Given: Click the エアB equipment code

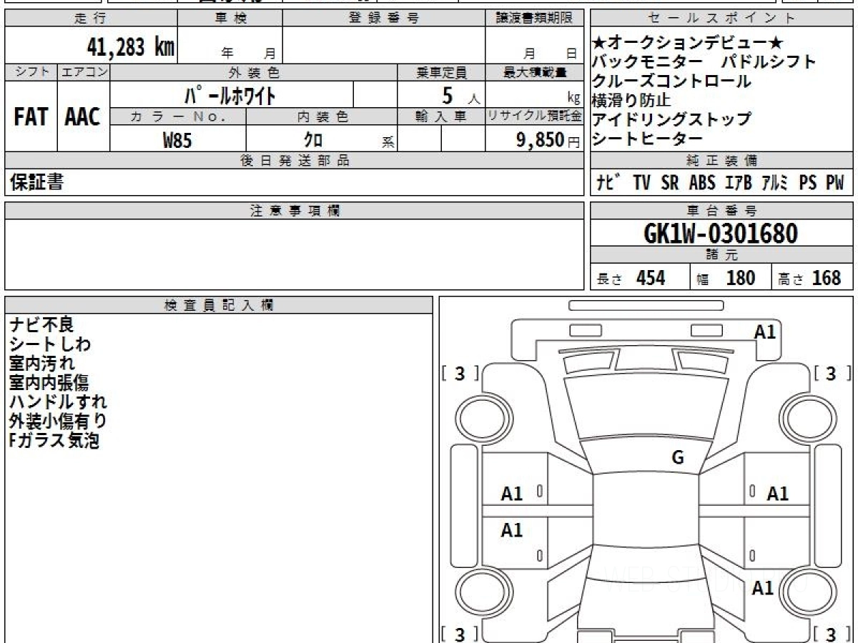Looking at the screenshot, I should coord(739,183).
